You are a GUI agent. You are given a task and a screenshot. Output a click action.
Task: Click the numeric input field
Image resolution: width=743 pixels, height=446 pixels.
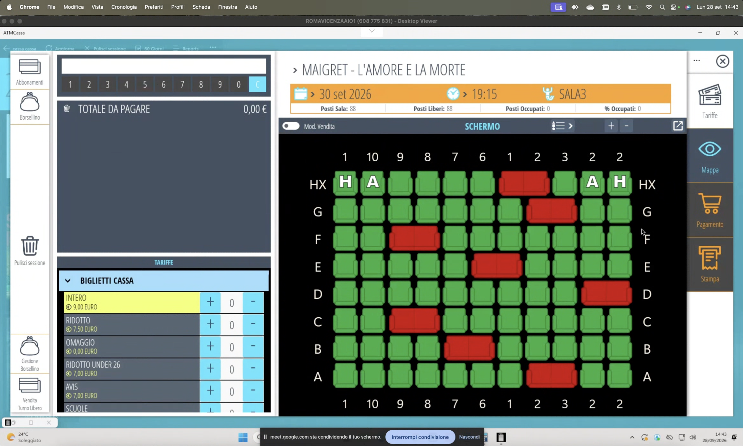tap(164, 66)
